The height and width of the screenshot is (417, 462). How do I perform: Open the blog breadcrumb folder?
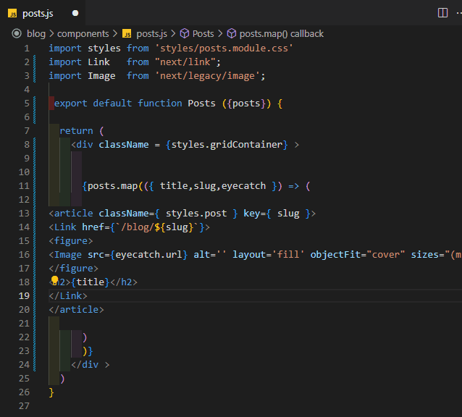pyautogui.click(x=36, y=34)
